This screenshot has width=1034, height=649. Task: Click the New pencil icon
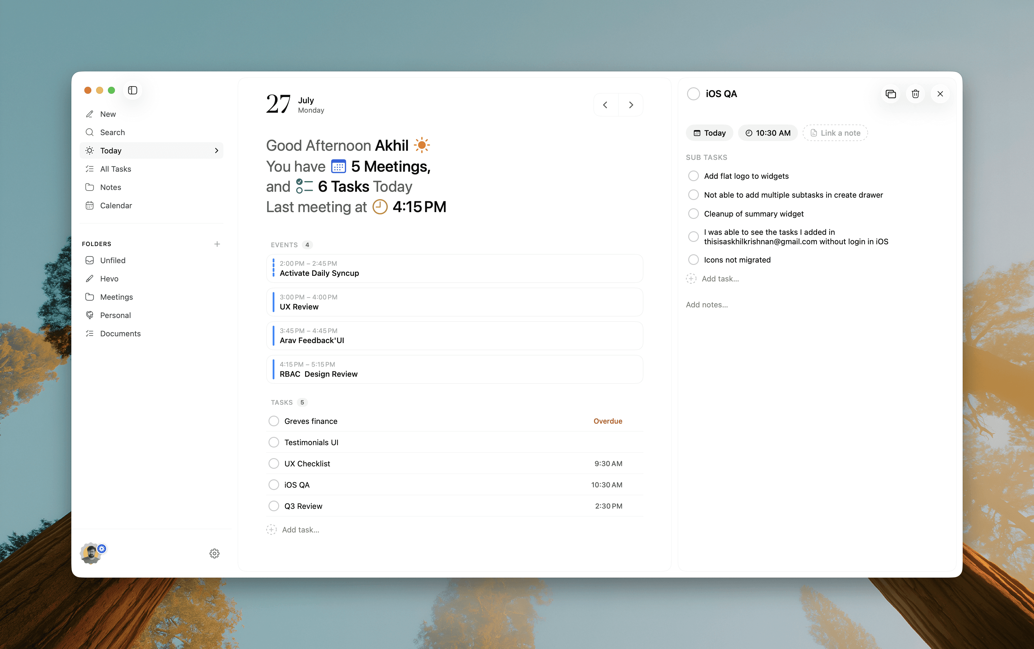click(x=90, y=114)
